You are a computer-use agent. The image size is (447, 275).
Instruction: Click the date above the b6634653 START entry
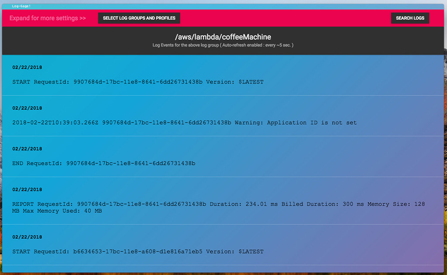[27, 237]
